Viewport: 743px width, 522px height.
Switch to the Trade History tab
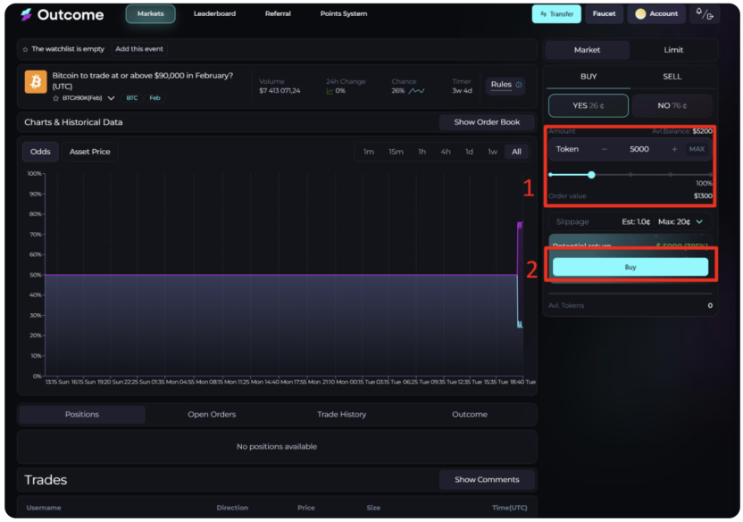click(x=341, y=414)
